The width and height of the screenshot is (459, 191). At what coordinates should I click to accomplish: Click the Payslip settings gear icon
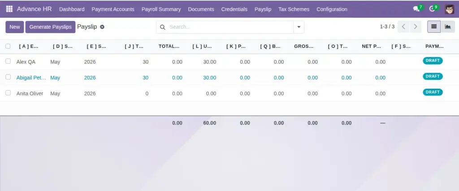point(102,27)
